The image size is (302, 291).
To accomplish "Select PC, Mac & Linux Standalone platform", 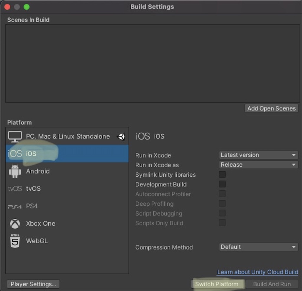I will [67, 136].
